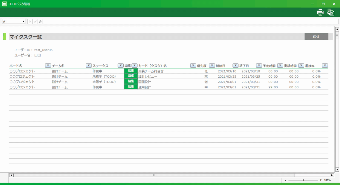Click the formula bar cancel X icon

(30, 21)
